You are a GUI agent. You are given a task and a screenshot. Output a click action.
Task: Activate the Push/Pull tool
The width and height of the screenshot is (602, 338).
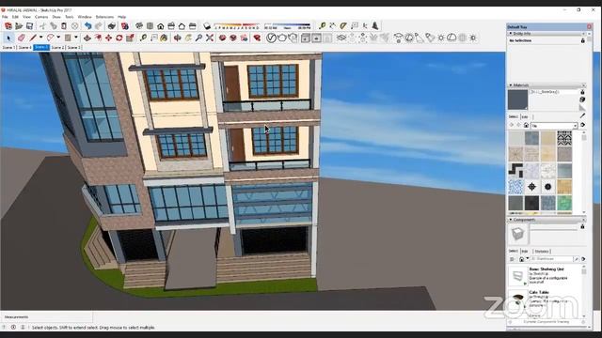87,38
